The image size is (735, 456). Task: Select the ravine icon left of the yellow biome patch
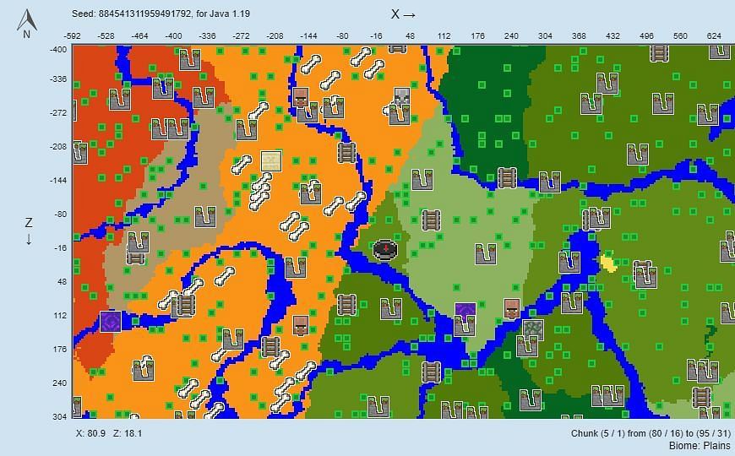tap(569, 263)
